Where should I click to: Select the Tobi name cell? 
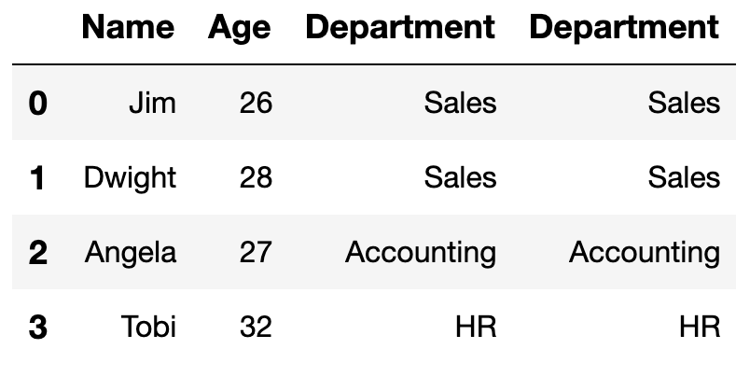[x=148, y=327]
